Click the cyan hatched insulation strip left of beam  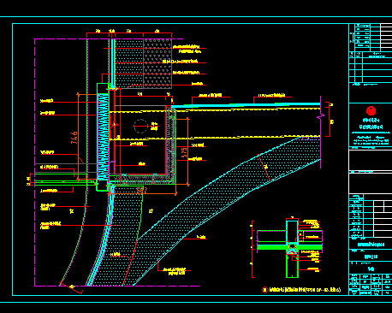coord(103,136)
